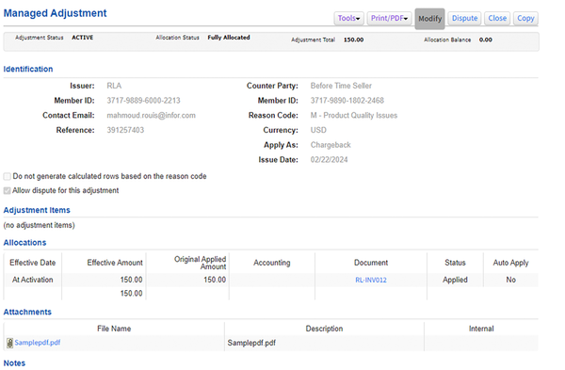Copy this adjustment using the Copy button
Screen dimensions: 565x370
click(525, 18)
